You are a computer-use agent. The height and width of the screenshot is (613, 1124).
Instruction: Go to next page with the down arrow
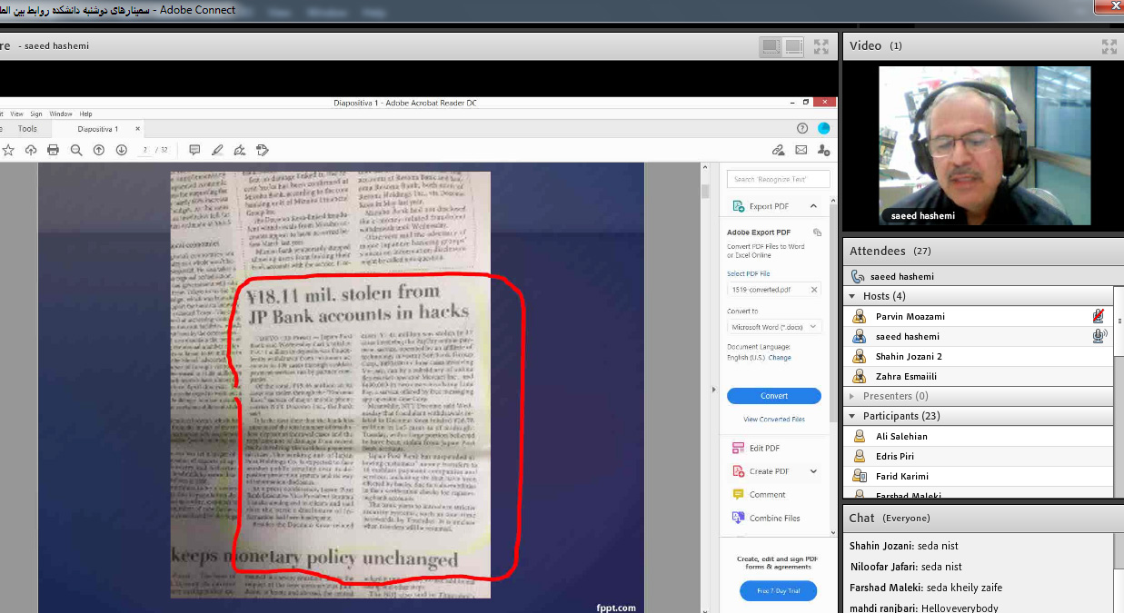(x=121, y=150)
